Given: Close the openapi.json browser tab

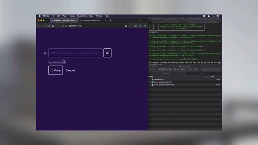Looking at the screenshot, I should [x=106, y=21].
